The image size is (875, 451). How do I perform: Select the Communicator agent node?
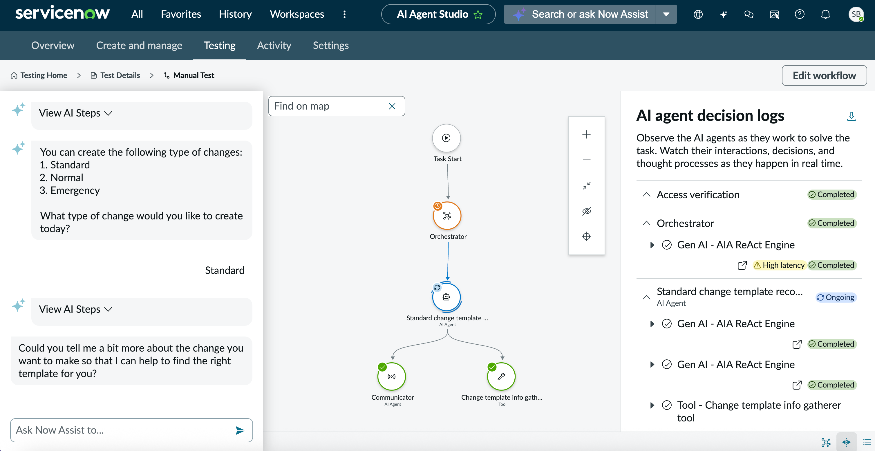pyautogui.click(x=392, y=376)
